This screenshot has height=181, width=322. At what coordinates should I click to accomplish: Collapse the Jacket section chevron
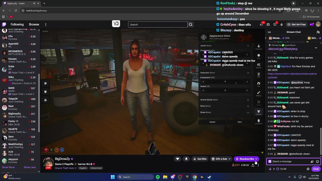click(248, 46)
